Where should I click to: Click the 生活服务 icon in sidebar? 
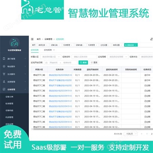point(4,74)
